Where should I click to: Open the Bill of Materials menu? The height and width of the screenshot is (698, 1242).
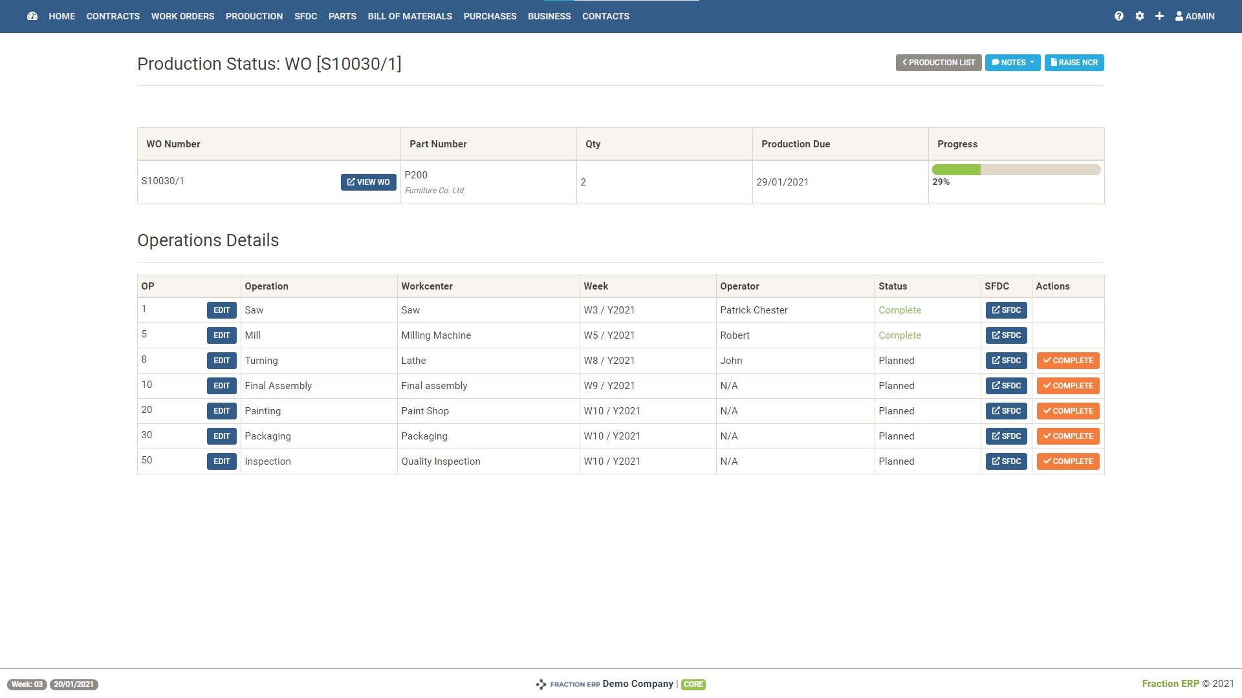[409, 16]
